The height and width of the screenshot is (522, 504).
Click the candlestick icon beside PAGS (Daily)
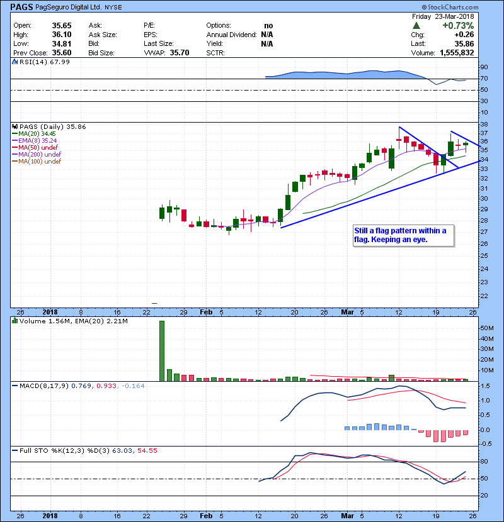(14, 126)
